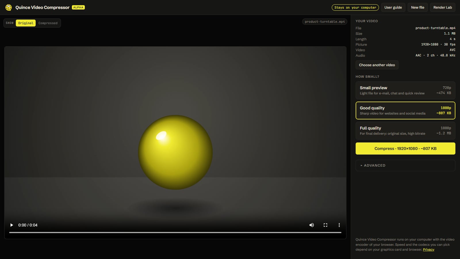Click the file name in Your Video panel
The image size is (460, 259).
435,28
